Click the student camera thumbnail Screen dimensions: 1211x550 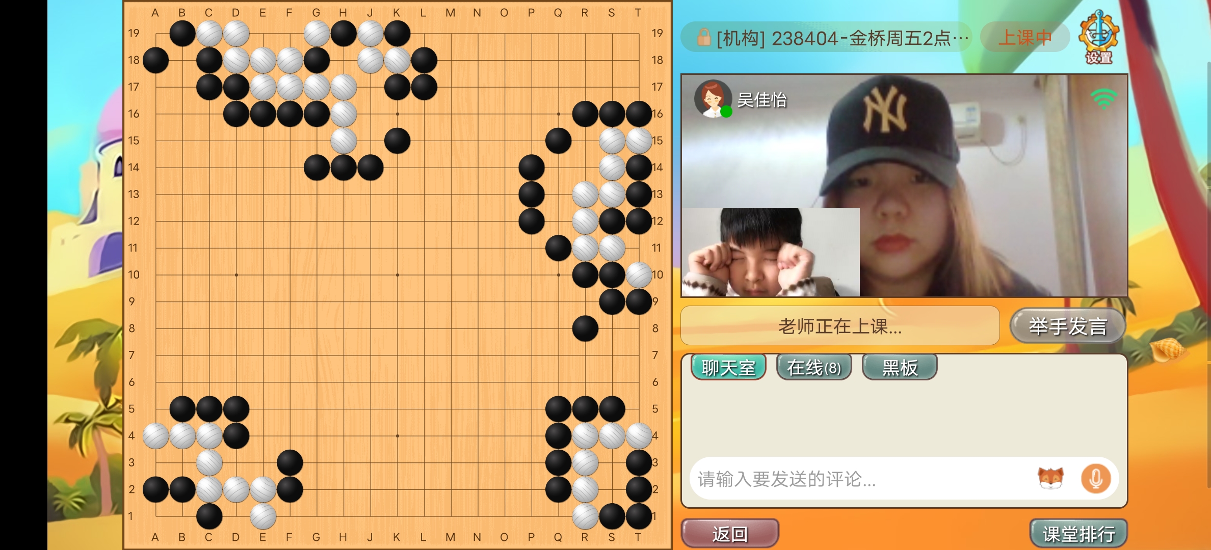point(771,252)
